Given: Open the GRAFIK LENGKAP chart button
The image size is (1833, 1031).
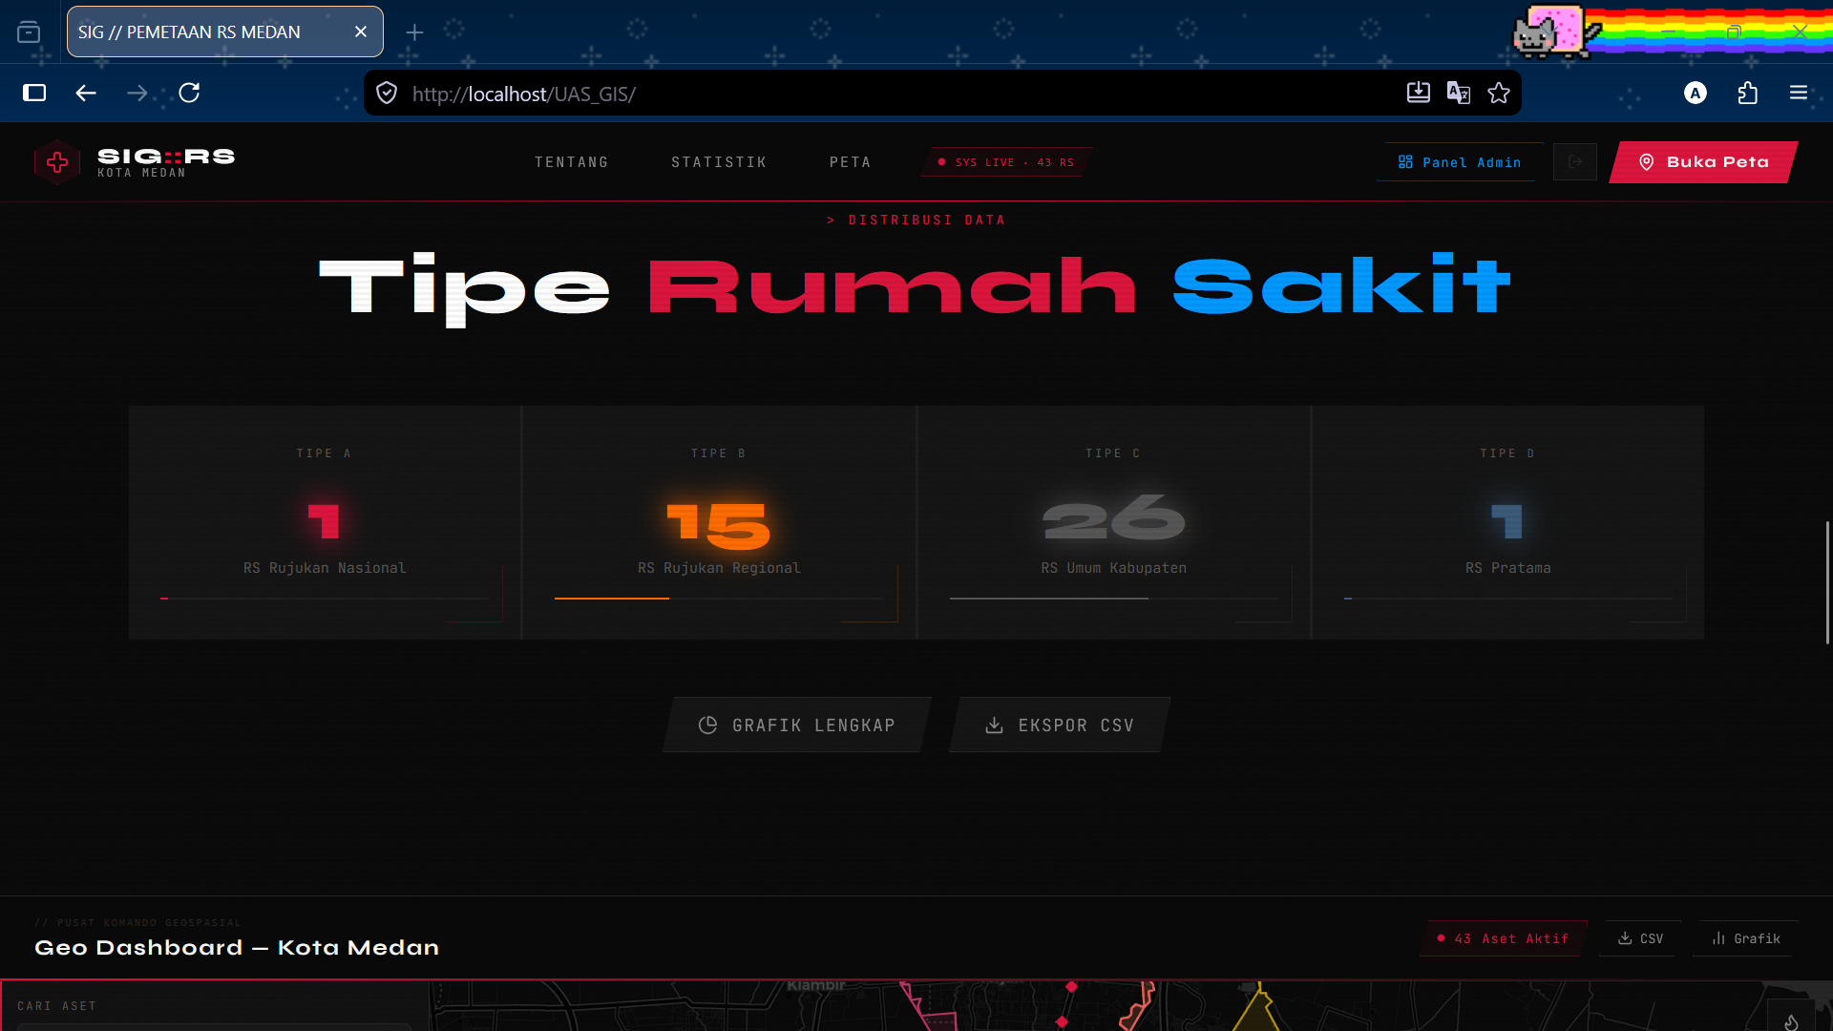Looking at the screenshot, I should point(796,726).
